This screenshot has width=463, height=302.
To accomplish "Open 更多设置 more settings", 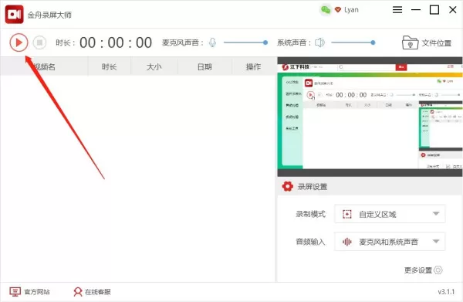I will click(423, 270).
